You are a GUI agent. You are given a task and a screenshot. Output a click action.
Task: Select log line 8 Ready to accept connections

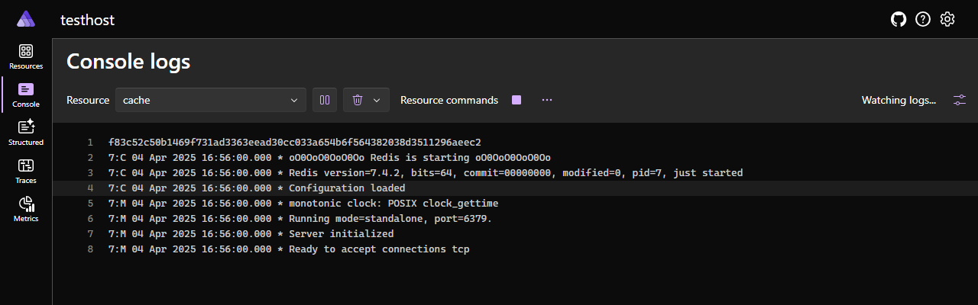(x=515, y=249)
